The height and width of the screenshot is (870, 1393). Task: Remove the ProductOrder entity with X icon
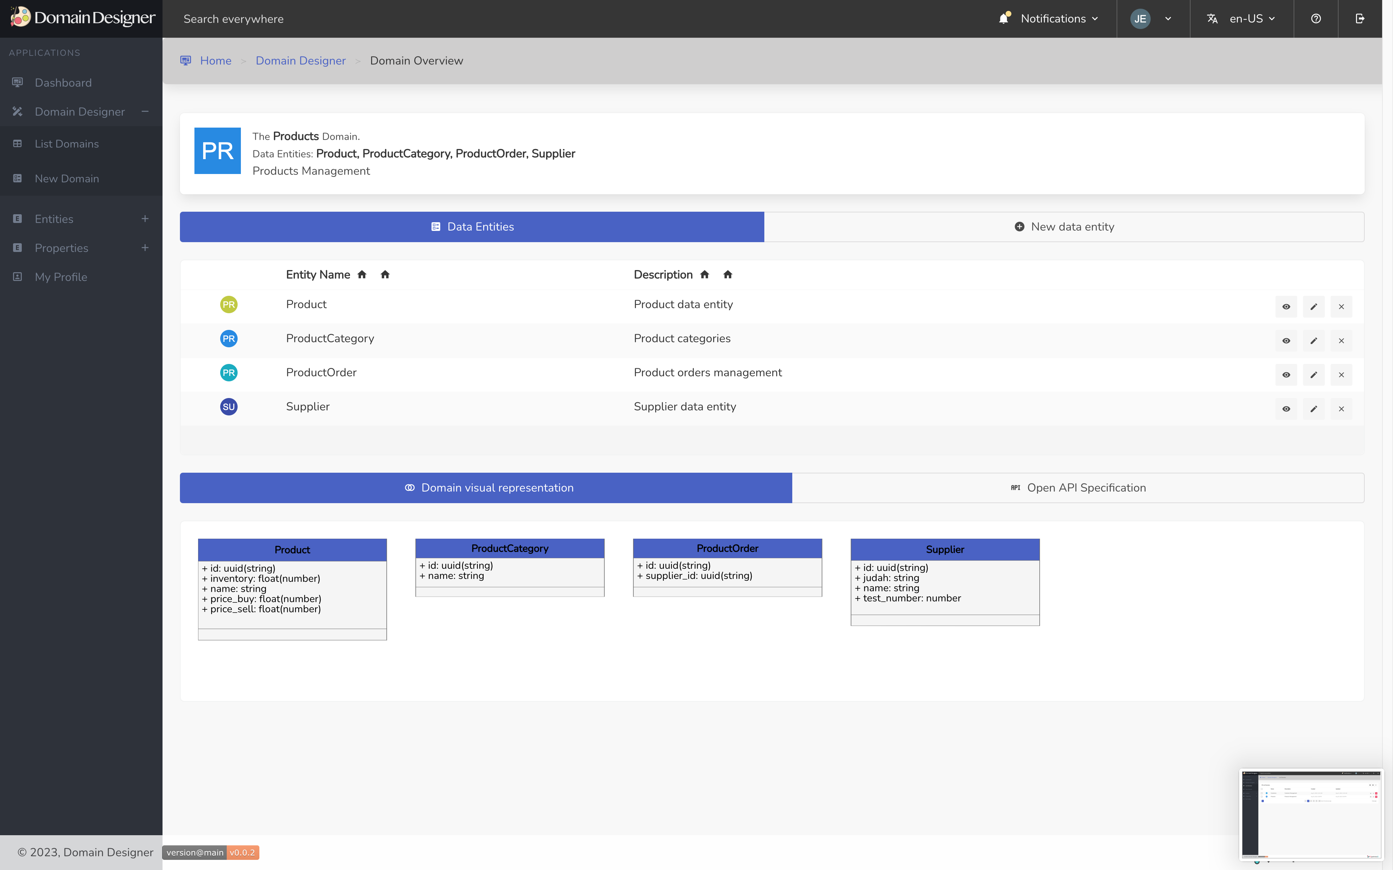tap(1341, 375)
